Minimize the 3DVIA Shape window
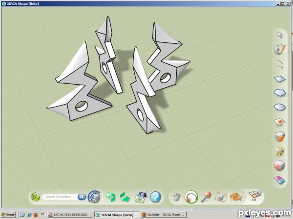This screenshot has height=219, width=293. point(278,3)
